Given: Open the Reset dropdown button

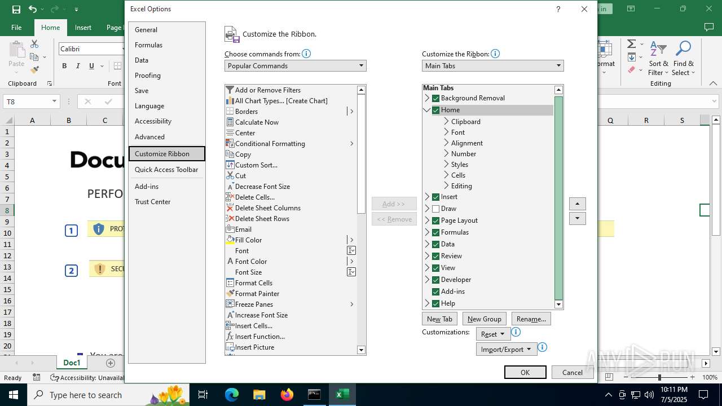Looking at the screenshot, I should click(x=493, y=334).
